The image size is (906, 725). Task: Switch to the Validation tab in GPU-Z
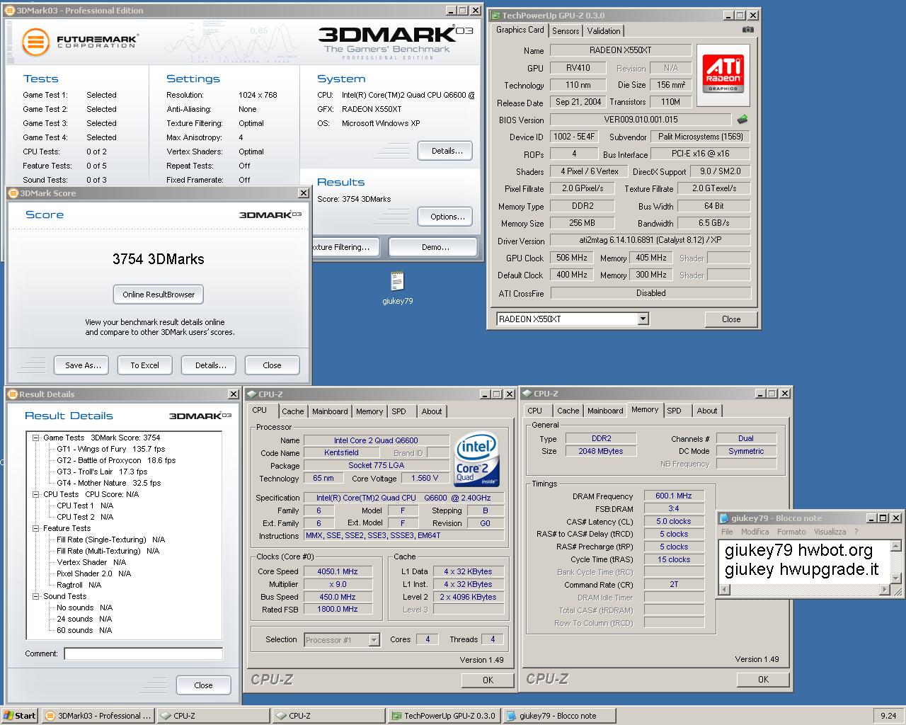pyautogui.click(x=604, y=30)
